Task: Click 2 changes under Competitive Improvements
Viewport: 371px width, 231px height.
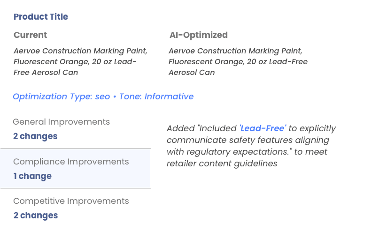Action: click(x=36, y=216)
